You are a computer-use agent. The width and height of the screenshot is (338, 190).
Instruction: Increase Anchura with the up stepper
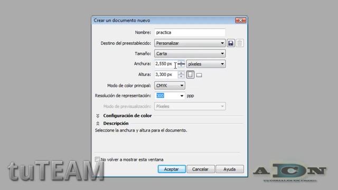[181, 62]
